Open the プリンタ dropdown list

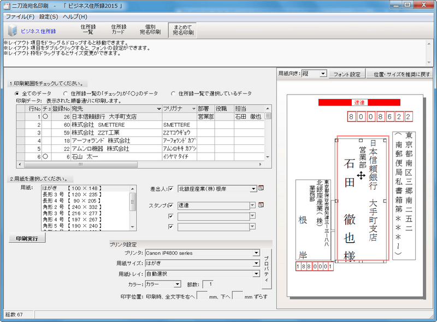tap(254, 253)
